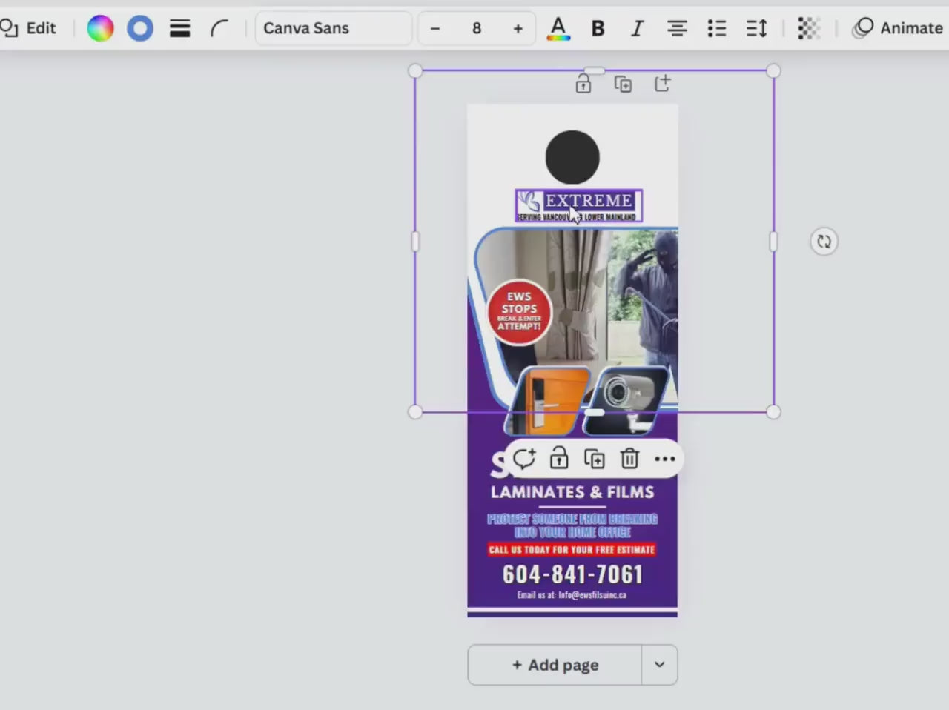Expand the Add page dropdown arrow
This screenshot has width=949, height=710.
[659, 665]
